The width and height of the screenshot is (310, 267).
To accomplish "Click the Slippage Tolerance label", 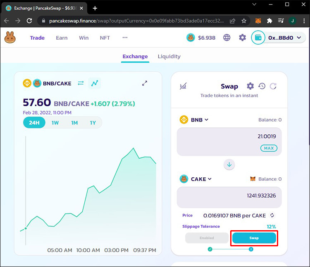I will pyautogui.click(x=201, y=226).
